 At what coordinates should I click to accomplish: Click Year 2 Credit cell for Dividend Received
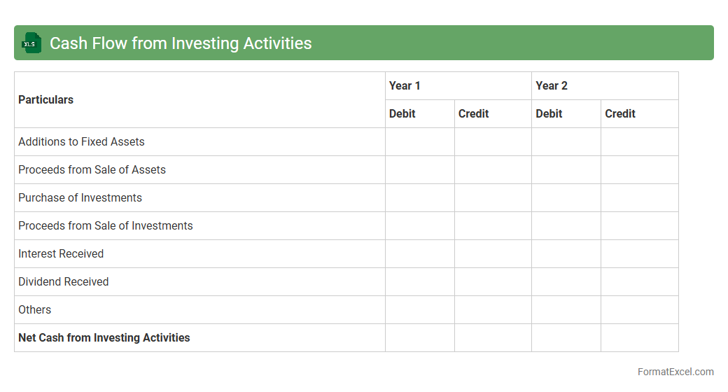coord(639,282)
